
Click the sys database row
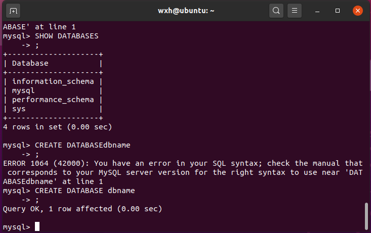[x=19, y=109]
